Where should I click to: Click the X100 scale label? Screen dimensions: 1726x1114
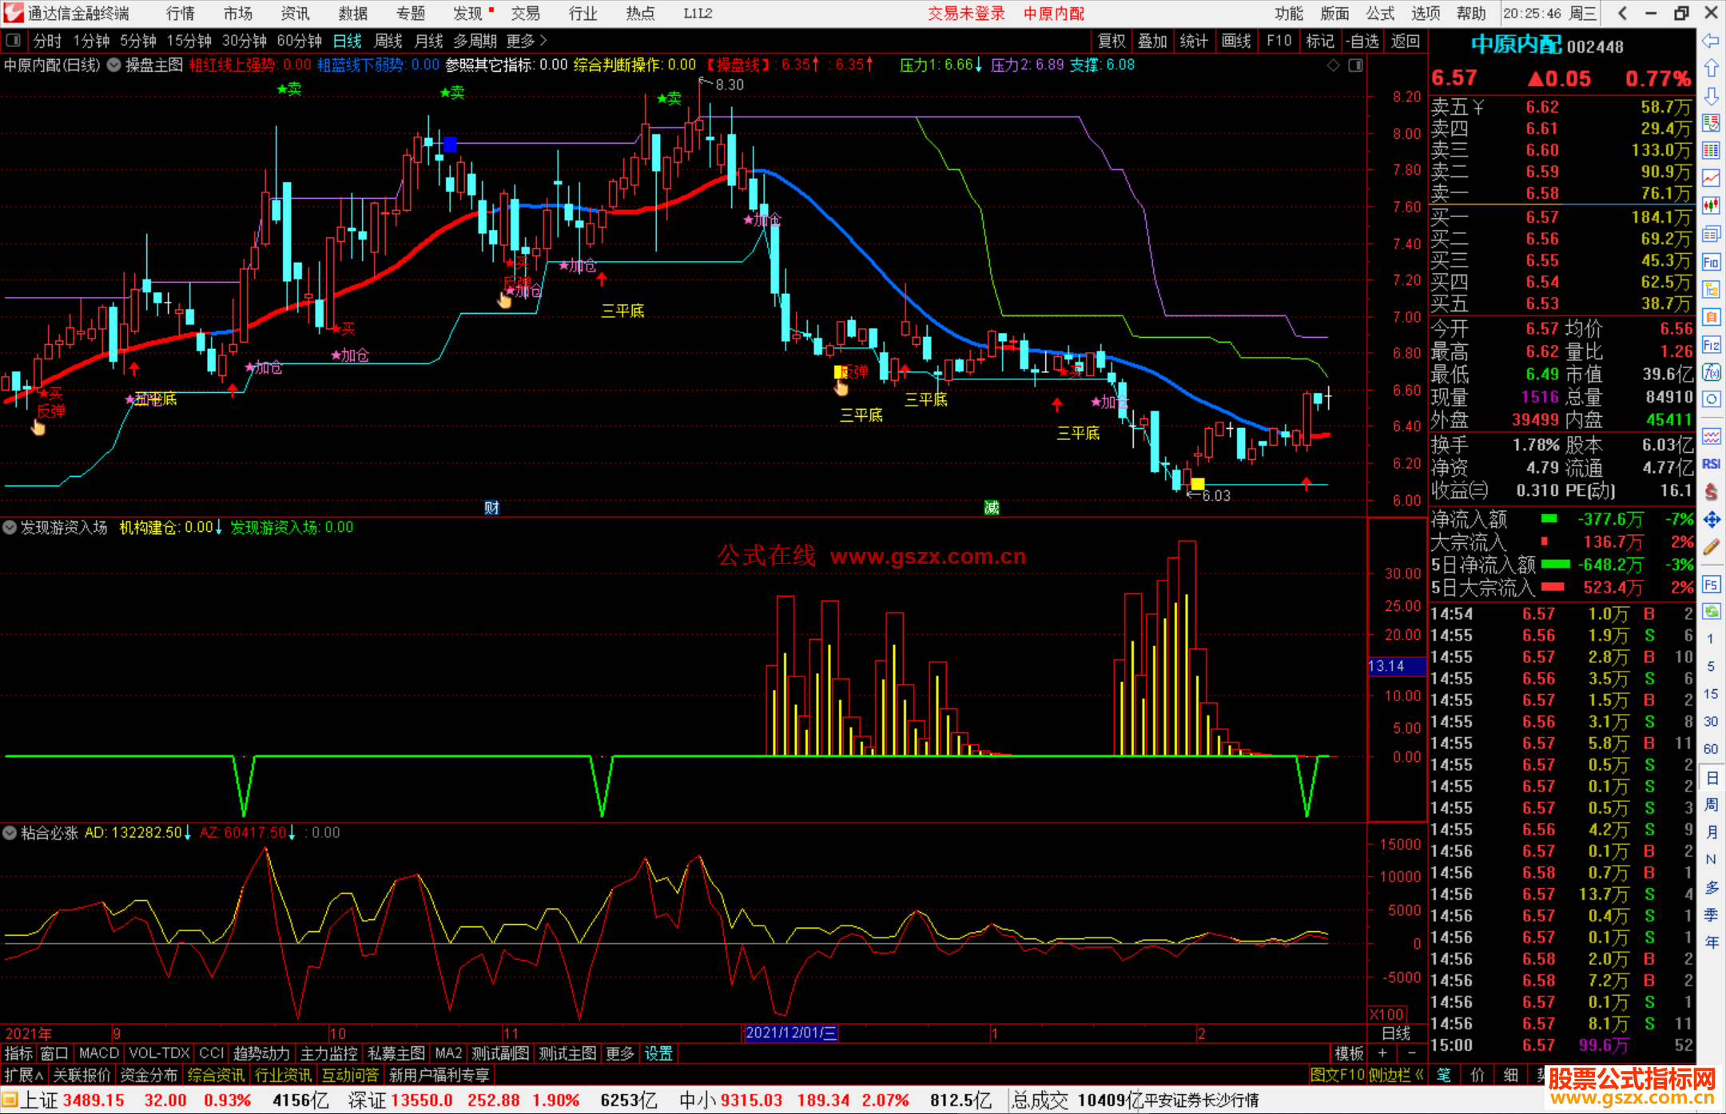pos(1387,1014)
